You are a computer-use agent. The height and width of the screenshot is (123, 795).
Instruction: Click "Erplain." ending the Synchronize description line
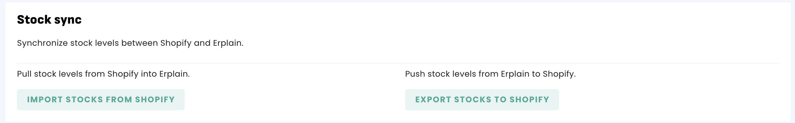tap(228, 43)
